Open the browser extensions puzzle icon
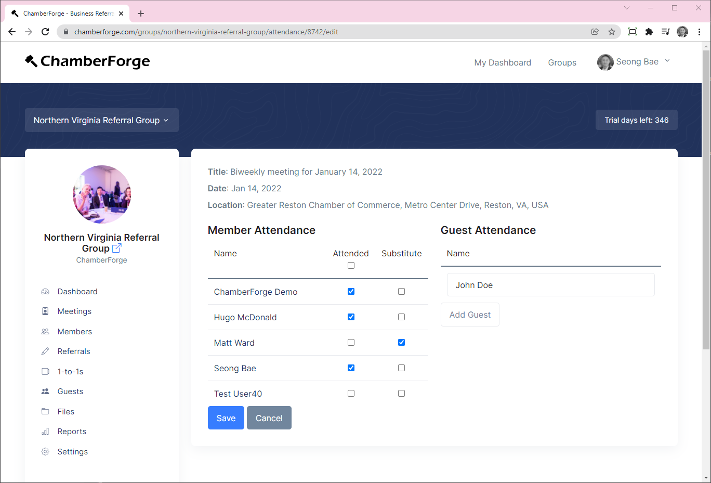Image resolution: width=711 pixels, height=483 pixels. point(649,32)
